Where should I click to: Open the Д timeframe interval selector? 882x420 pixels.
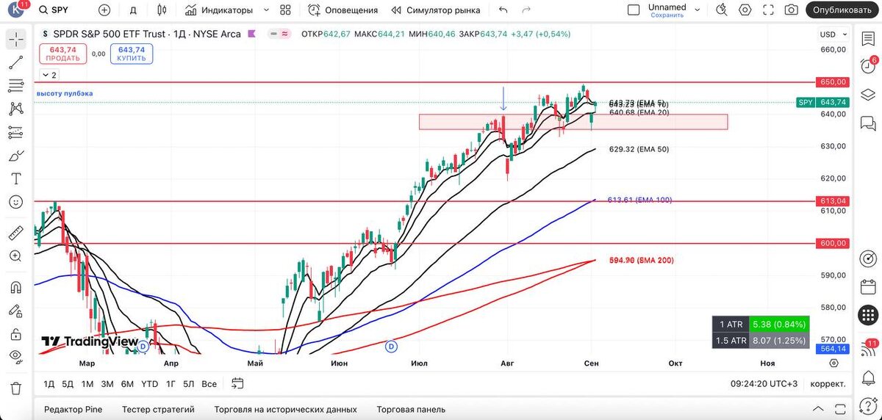(133, 10)
